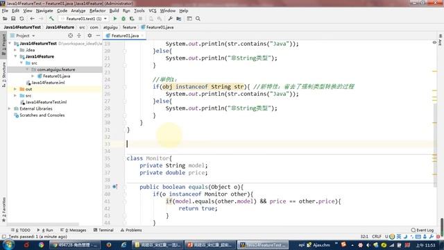Viewport: 444px width, 250px height.
Task: Toggle the Project tool window side tab
Action: pyautogui.click(x=3, y=44)
